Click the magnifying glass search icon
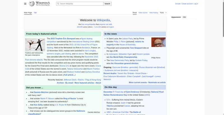This screenshot has height=115, width=224. tap(58, 4)
